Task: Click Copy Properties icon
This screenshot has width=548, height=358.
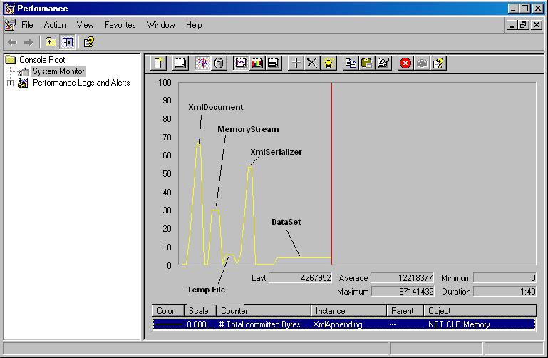Action: click(351, 63)
